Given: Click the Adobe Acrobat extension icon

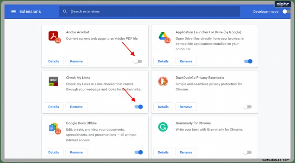Looking at the screenshot, I should tap(54, 37).
